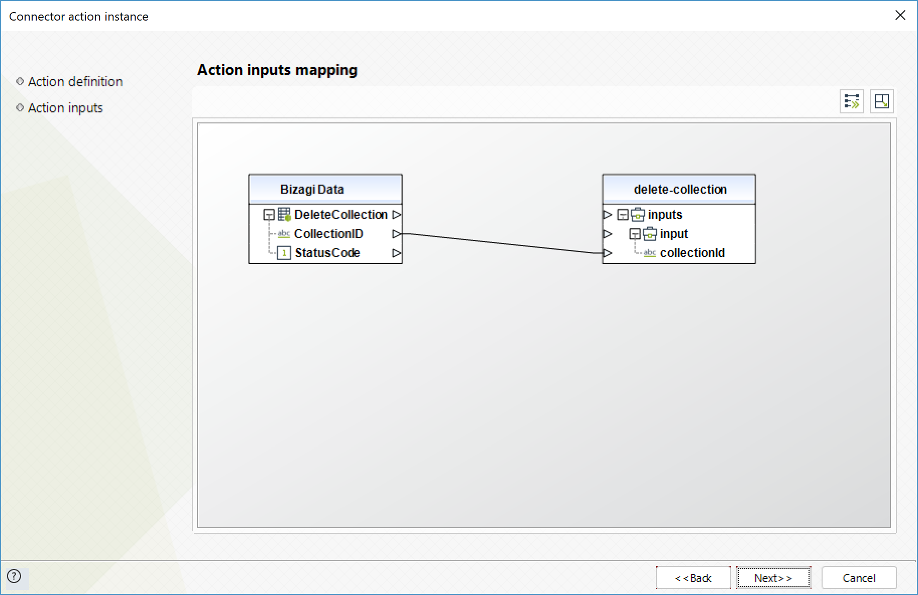Click output arrow next to CollectionID
The height and width of the screenshot is (595, 918).
pyautogui.click(x=396, y=233)
